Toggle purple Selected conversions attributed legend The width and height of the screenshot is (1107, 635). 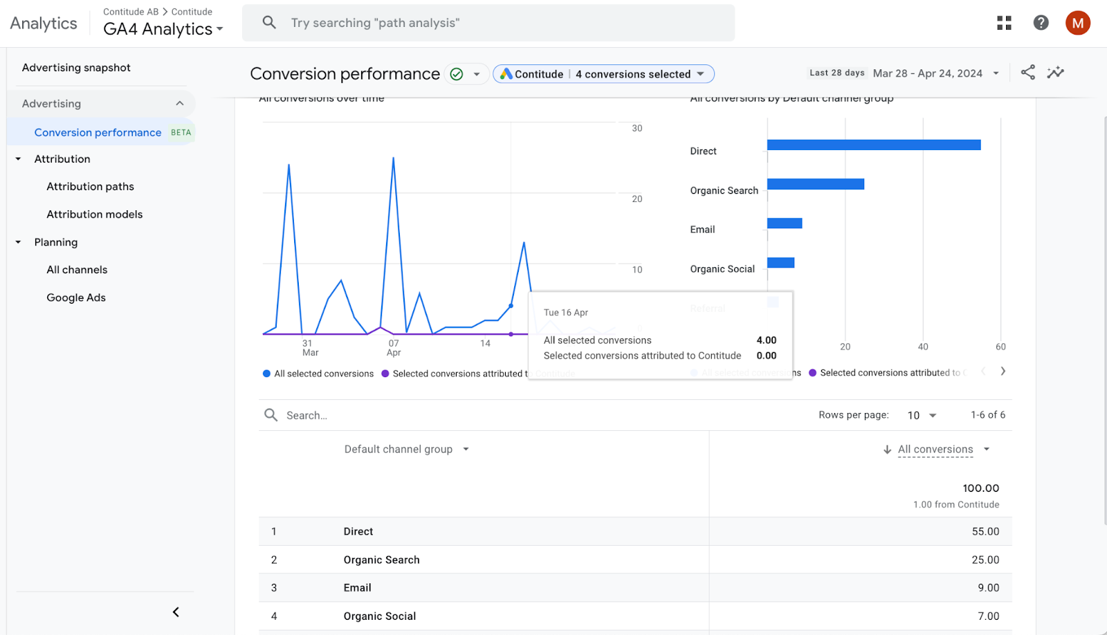[x=454, y=374]
